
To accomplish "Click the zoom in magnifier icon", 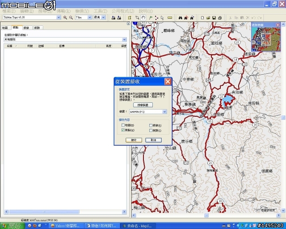I will coord(65,17).
